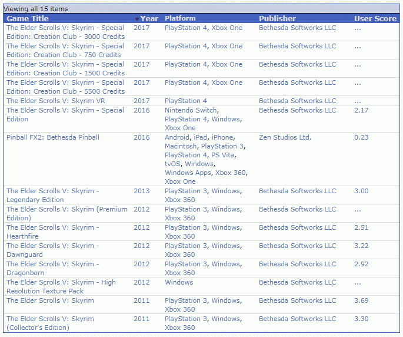Click Zen Studios Ltd. publisher link
The width and height of the screenshot is (403, 337).
[285, 137]
